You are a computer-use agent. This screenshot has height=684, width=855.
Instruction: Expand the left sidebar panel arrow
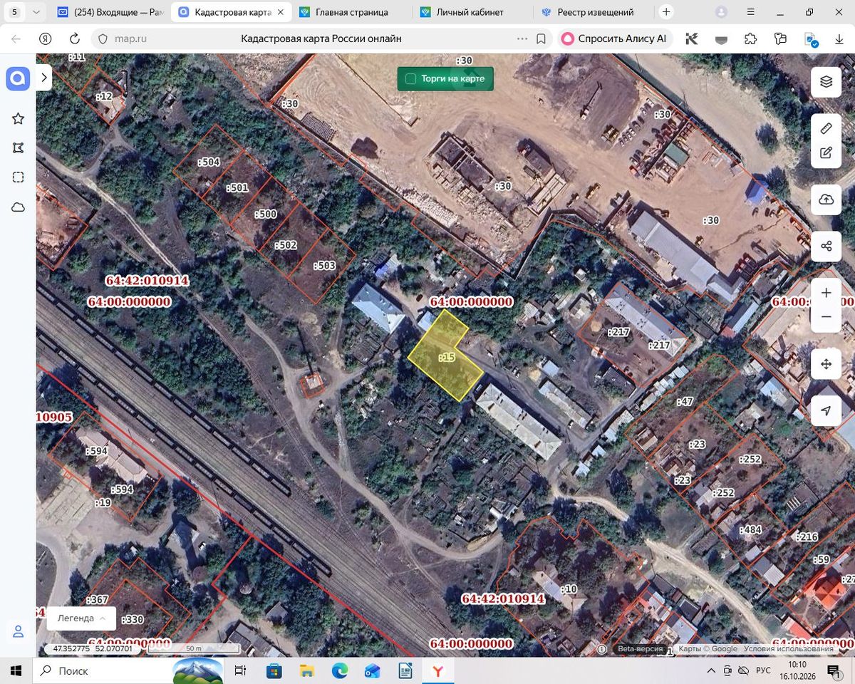coord(44,77)
